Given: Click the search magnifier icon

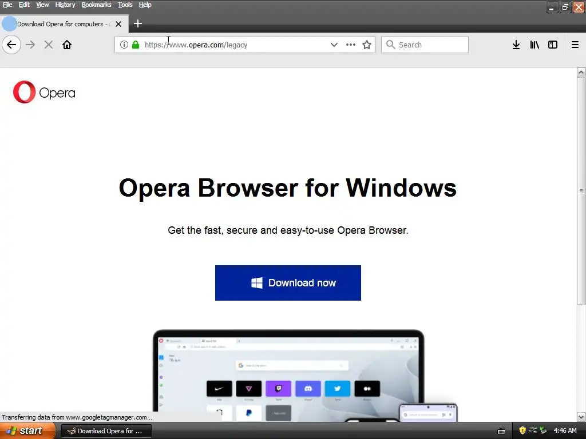Looking at the screenshot, I should pyautogui.click(x=390, y=45).
